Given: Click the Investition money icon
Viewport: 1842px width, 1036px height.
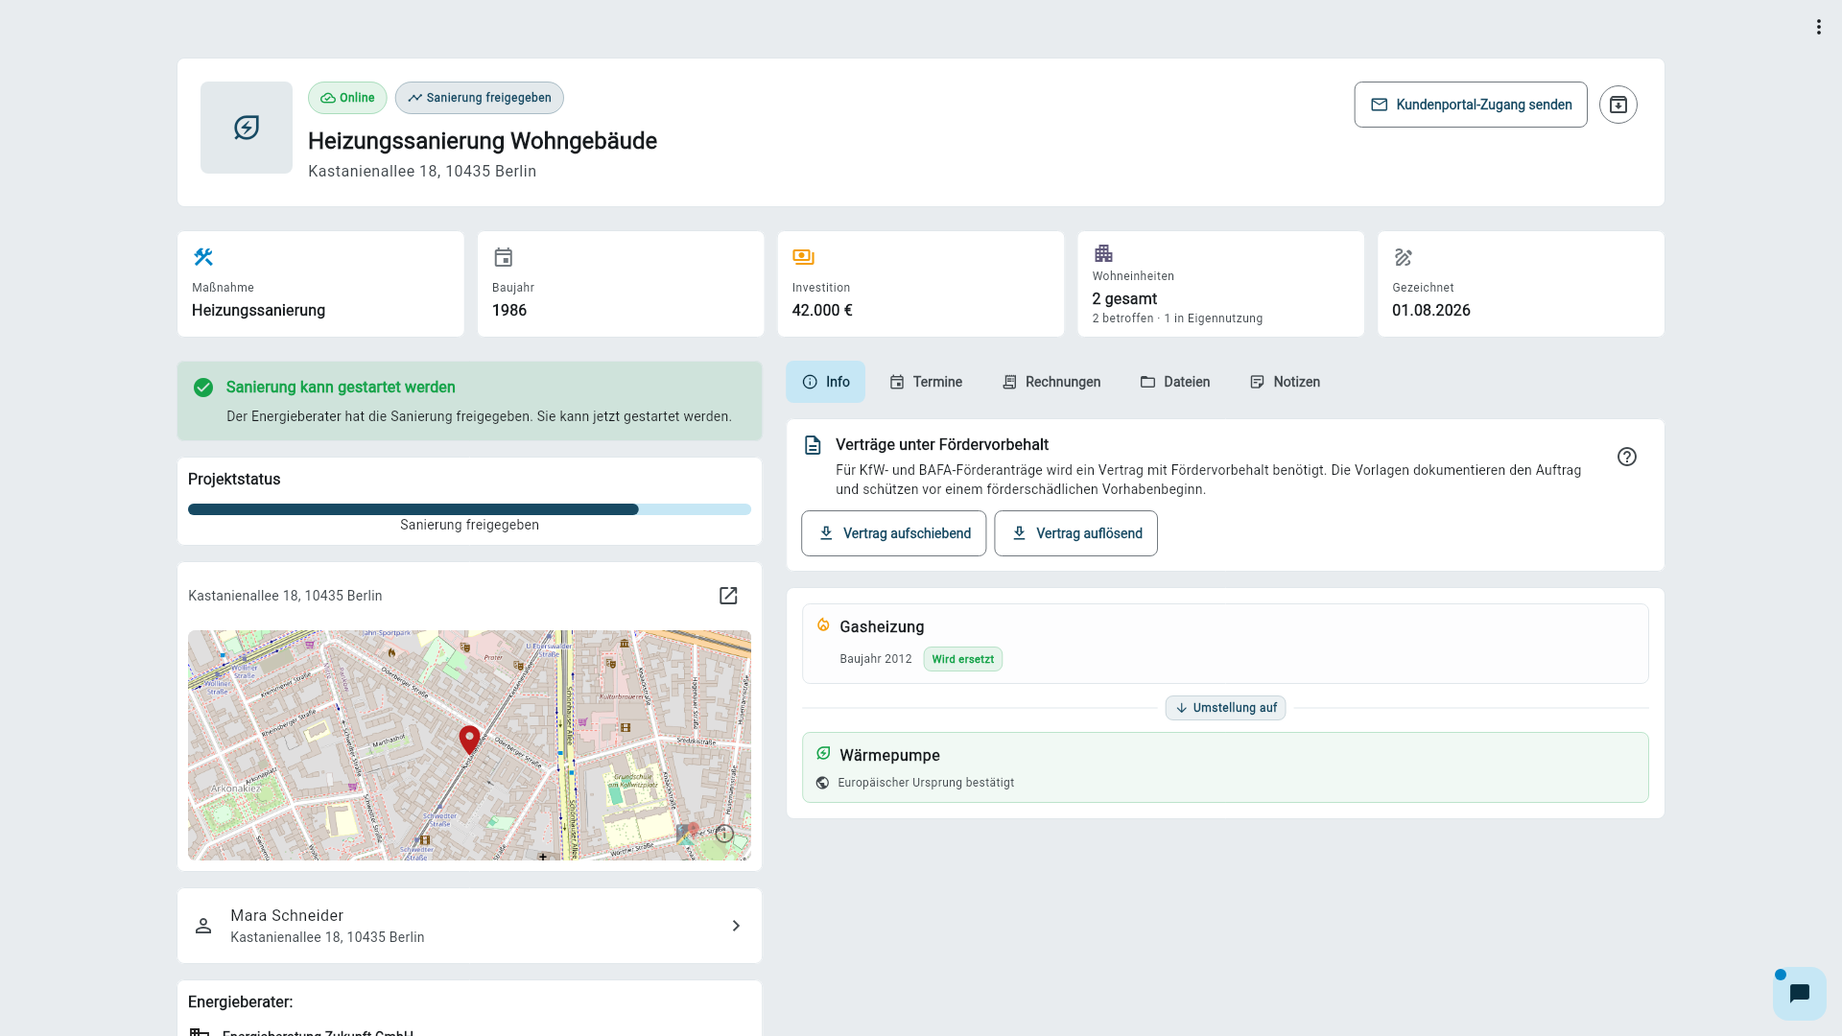Looking at the screenshot, I should click(x=803, y=257).
